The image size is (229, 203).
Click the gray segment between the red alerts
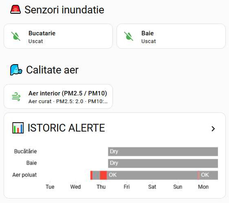pyautogui.click(x=96, y=175)
